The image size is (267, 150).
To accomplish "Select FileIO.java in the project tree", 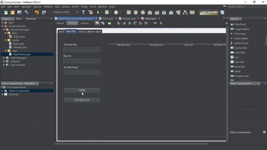I will (19, 37).
